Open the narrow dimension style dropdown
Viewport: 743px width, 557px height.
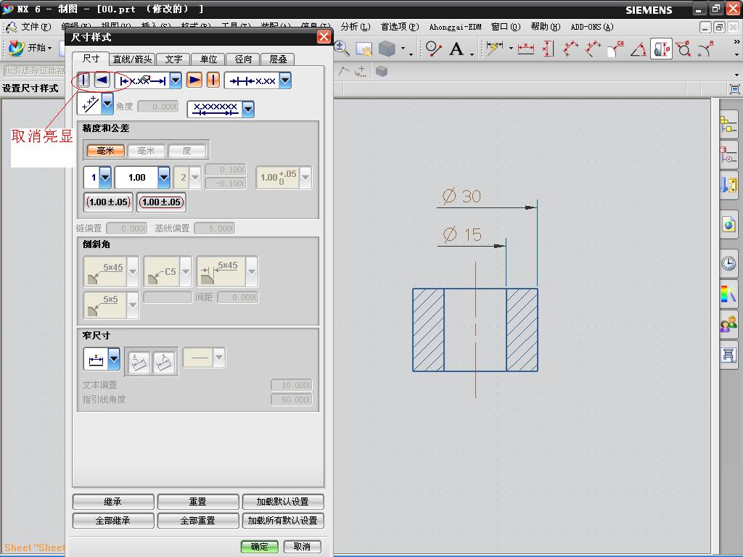click(114, 359)
